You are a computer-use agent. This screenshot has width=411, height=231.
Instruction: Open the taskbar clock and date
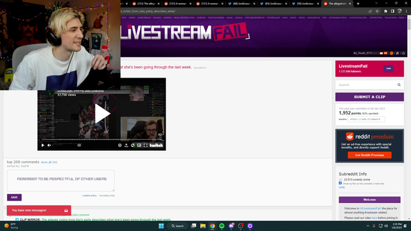click(x=397, y=226)
